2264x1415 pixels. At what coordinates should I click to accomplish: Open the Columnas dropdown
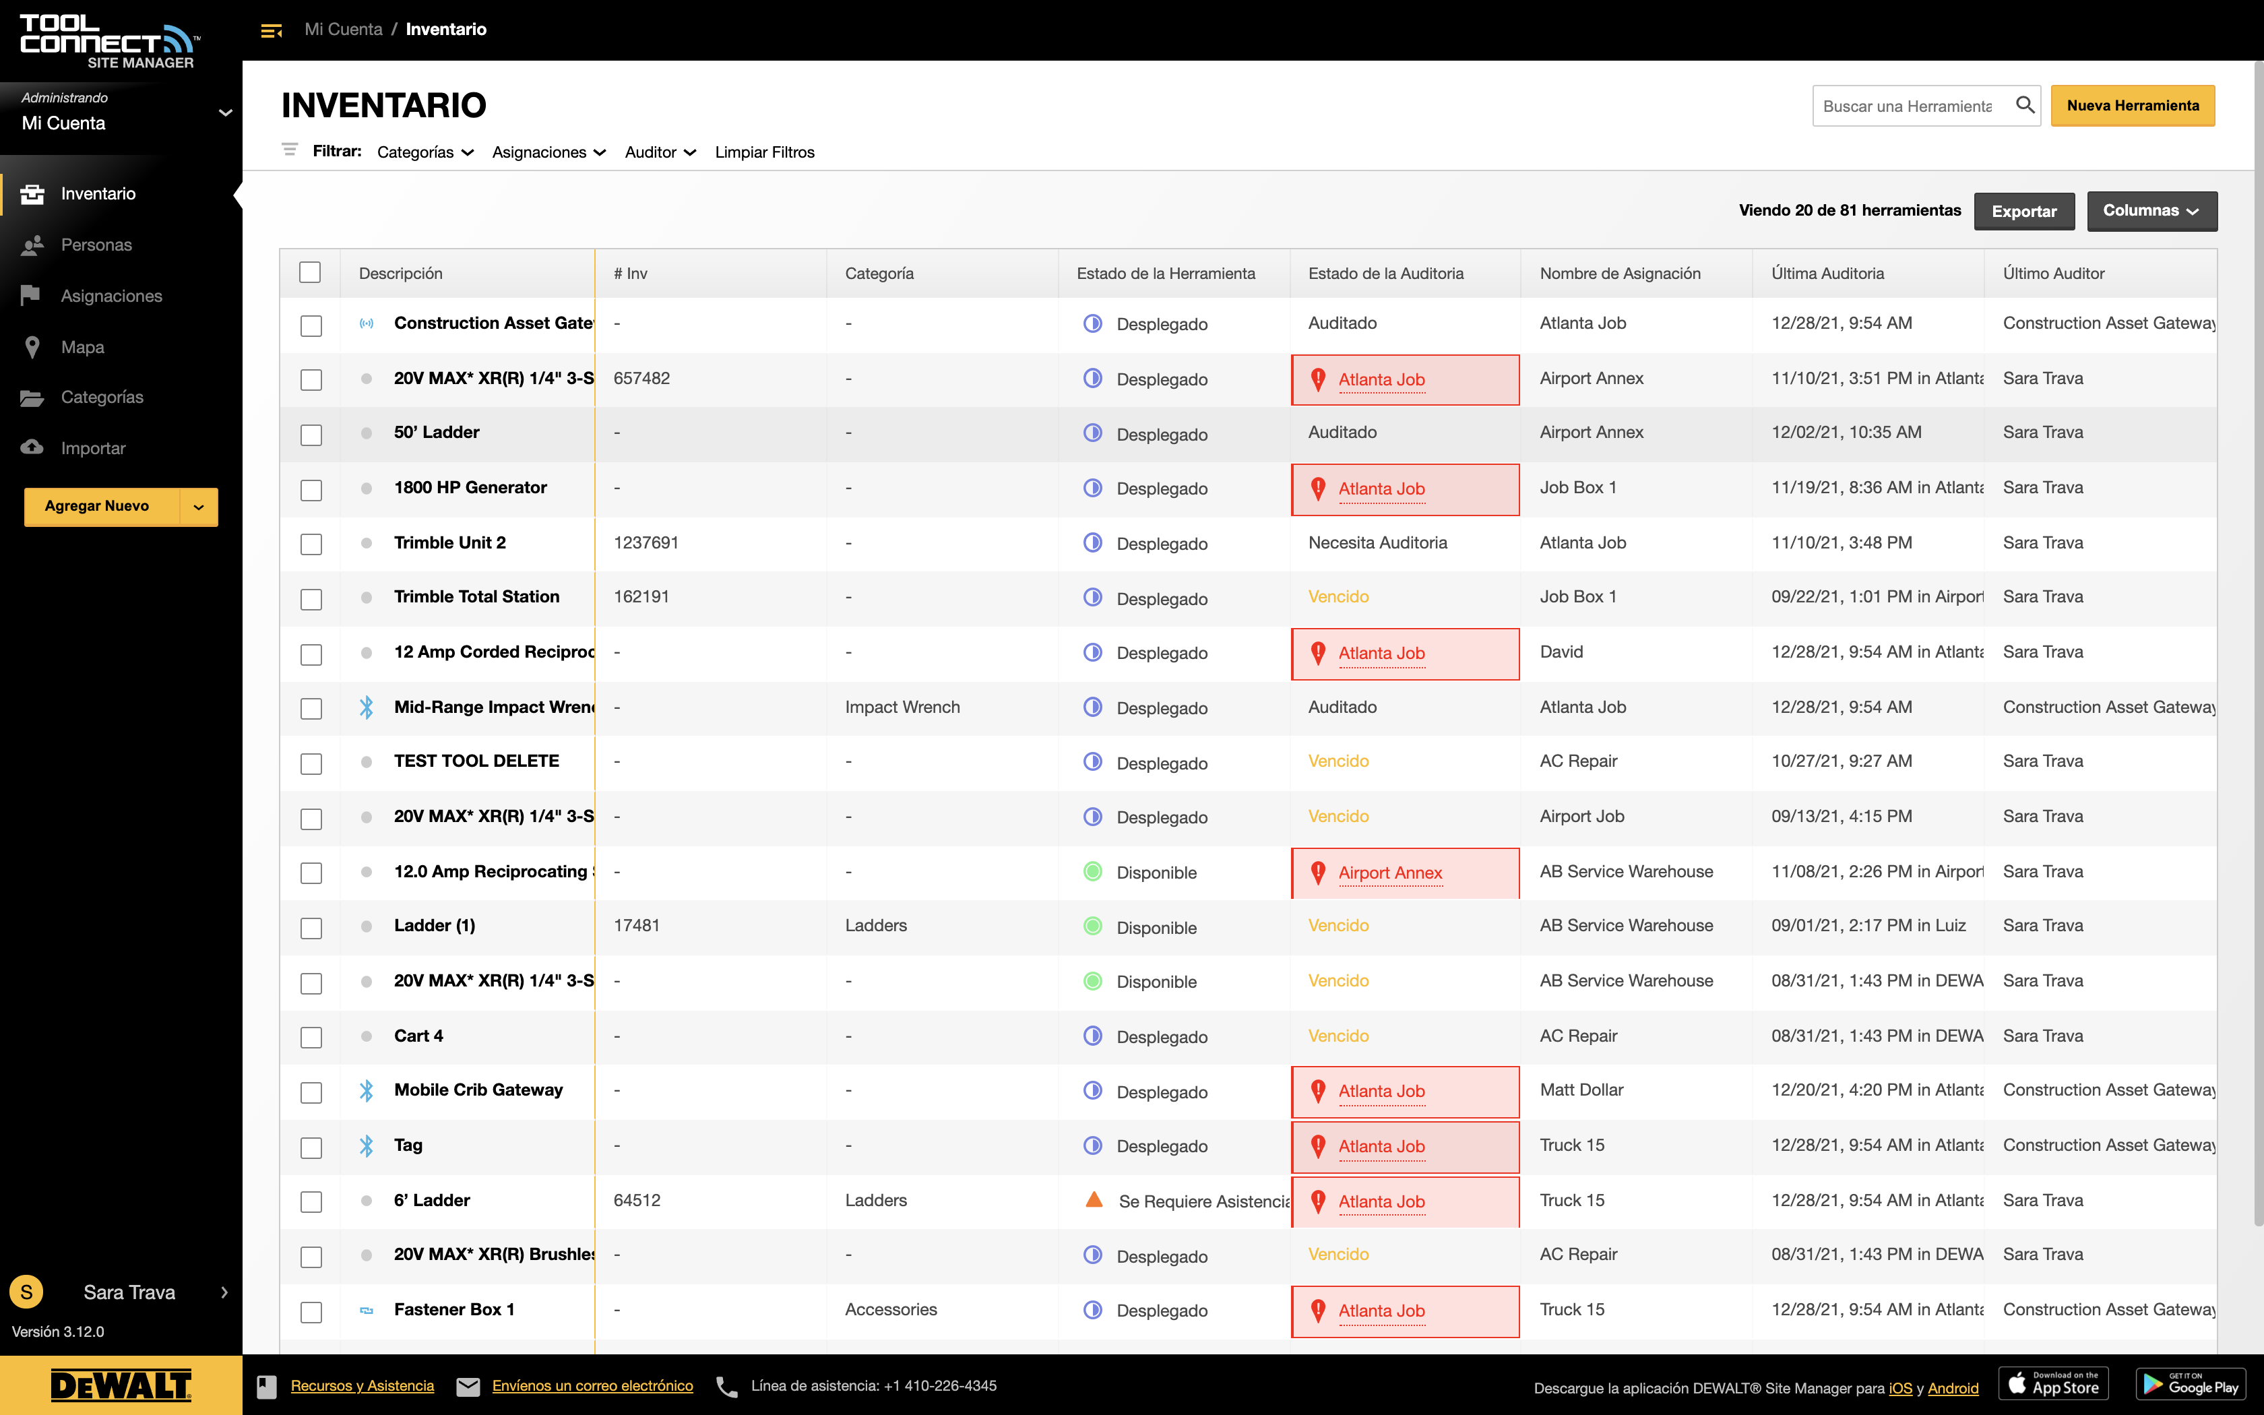pos(2151,212)
